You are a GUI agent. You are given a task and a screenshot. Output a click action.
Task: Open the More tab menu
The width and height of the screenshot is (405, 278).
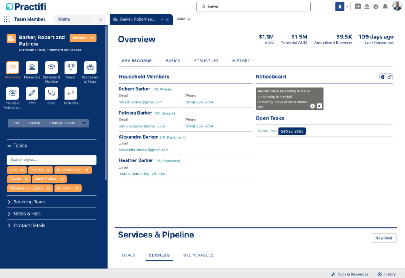tap(183, 19)
